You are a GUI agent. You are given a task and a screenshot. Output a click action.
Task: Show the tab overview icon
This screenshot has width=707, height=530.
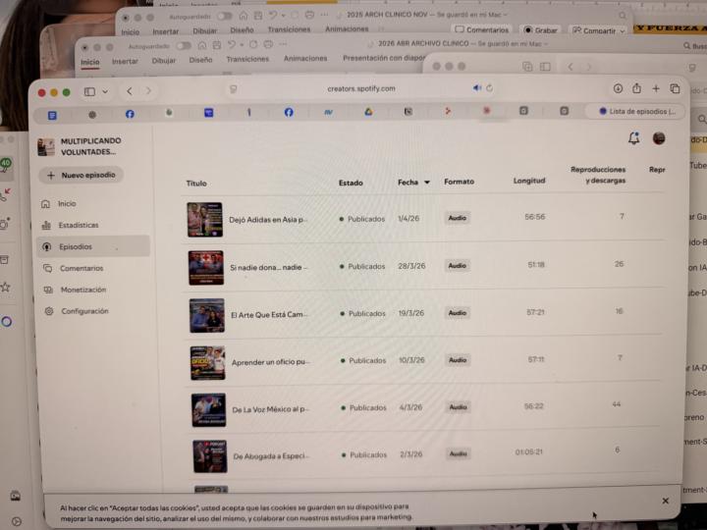pyautogui.click(x=675, y=88)
